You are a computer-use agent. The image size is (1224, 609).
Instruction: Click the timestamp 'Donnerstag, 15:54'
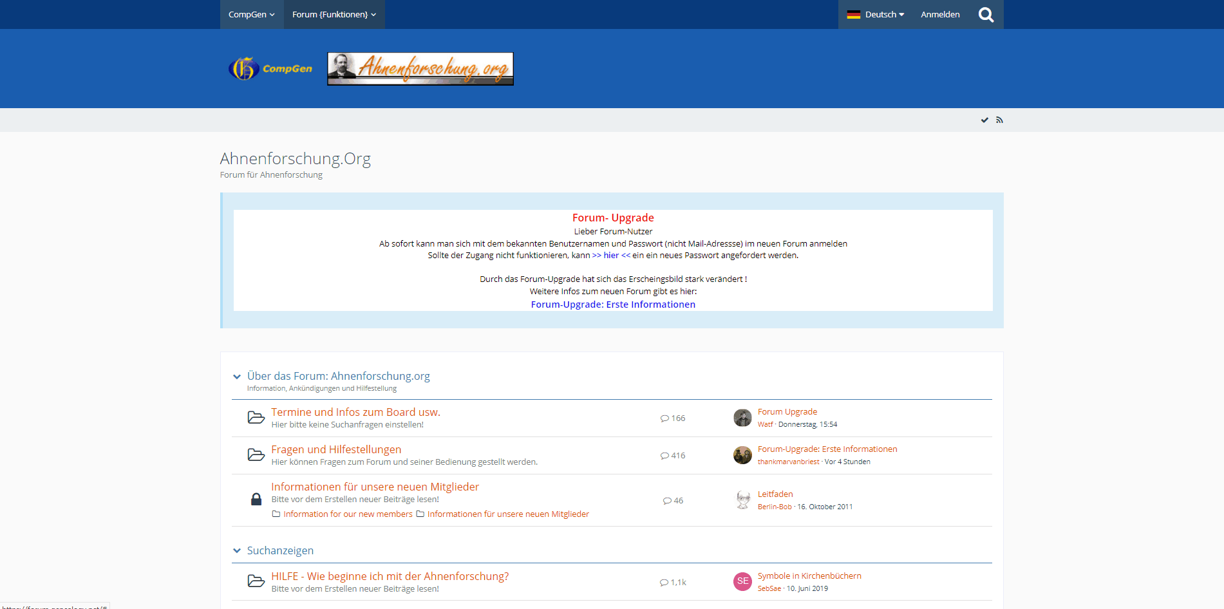pos(807,424)
